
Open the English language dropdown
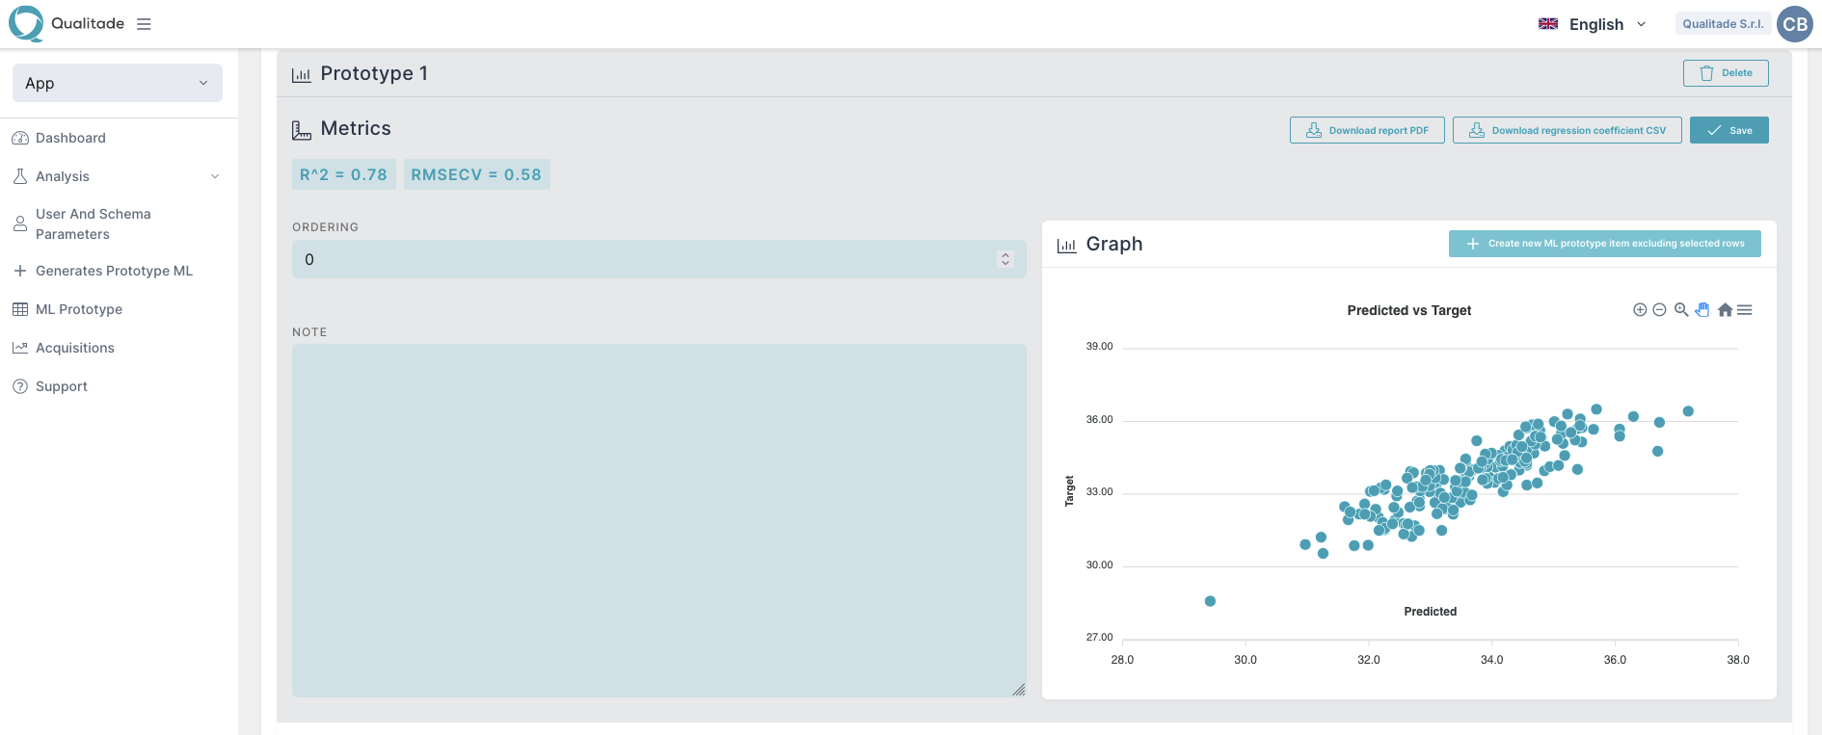[1593, 24]
